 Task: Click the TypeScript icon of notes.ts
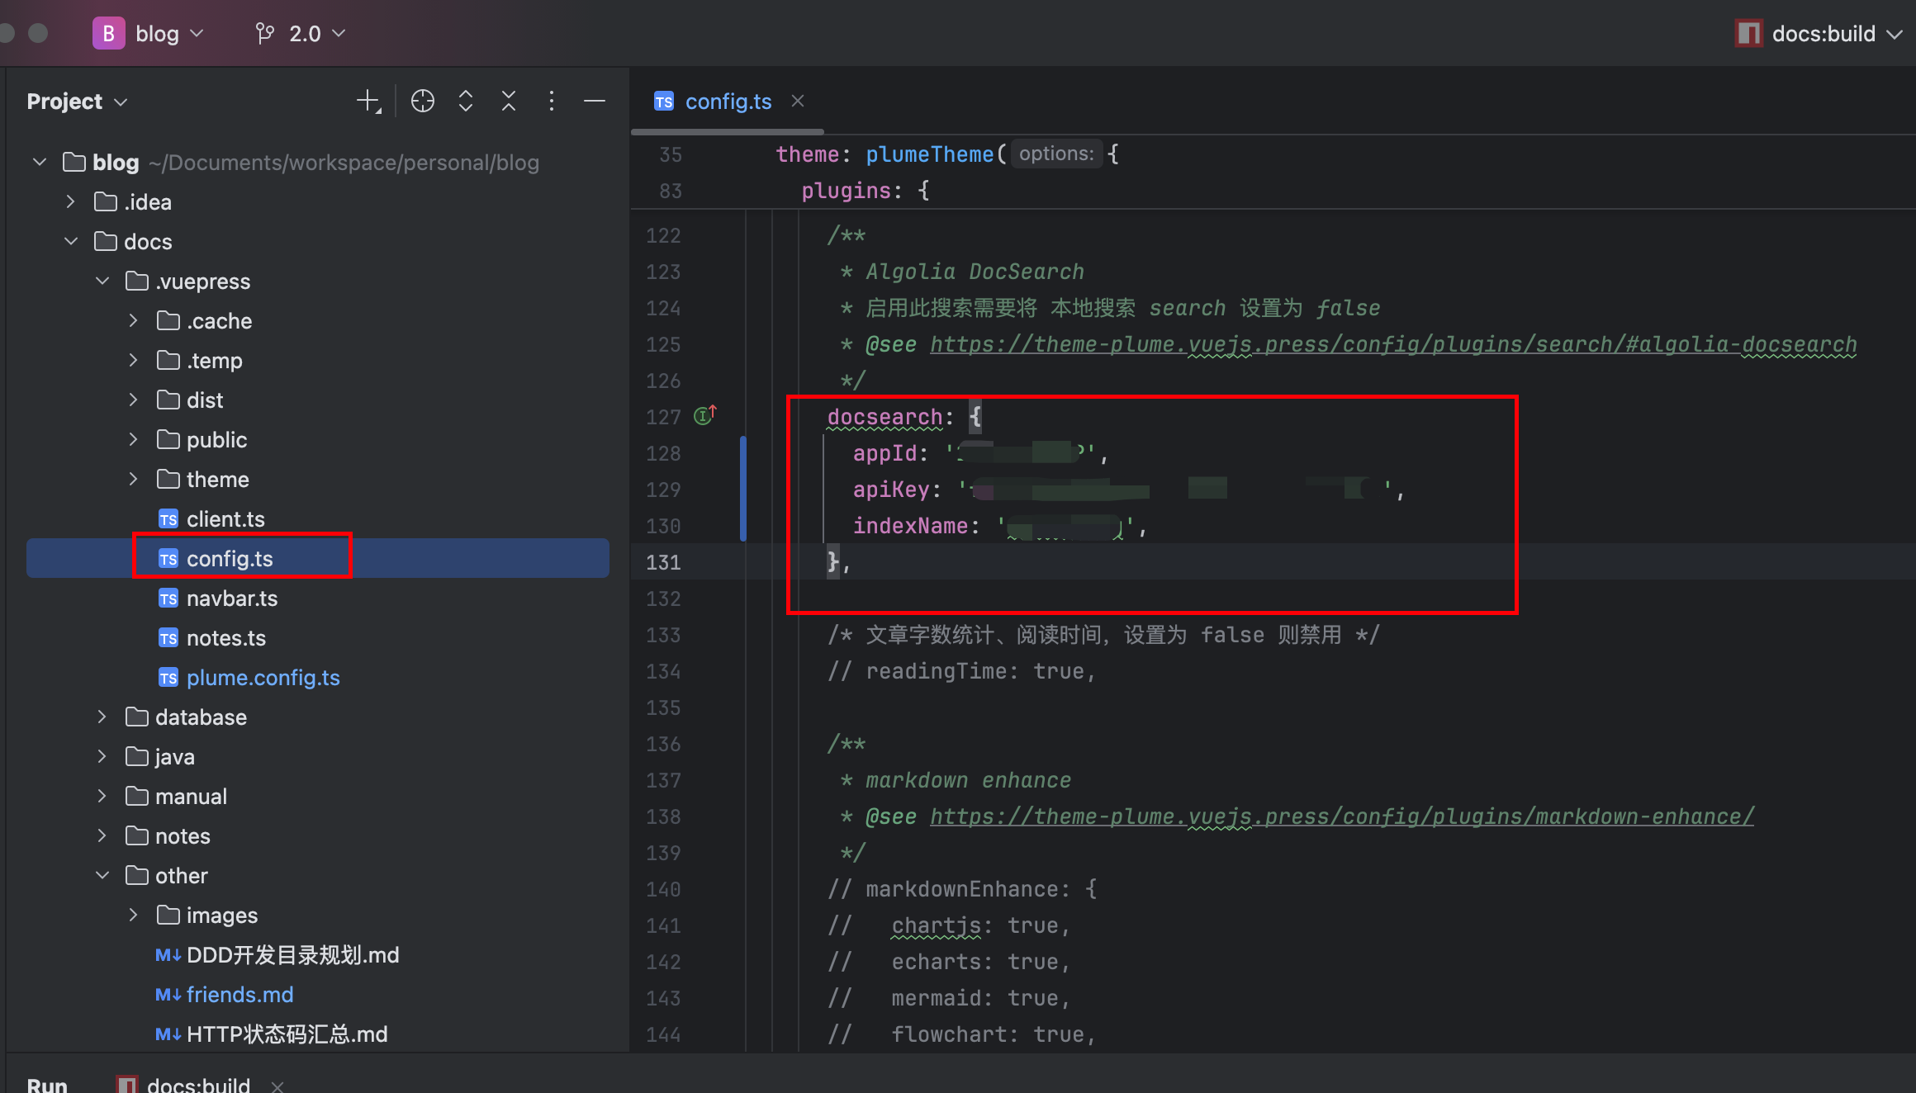point(168,638)
